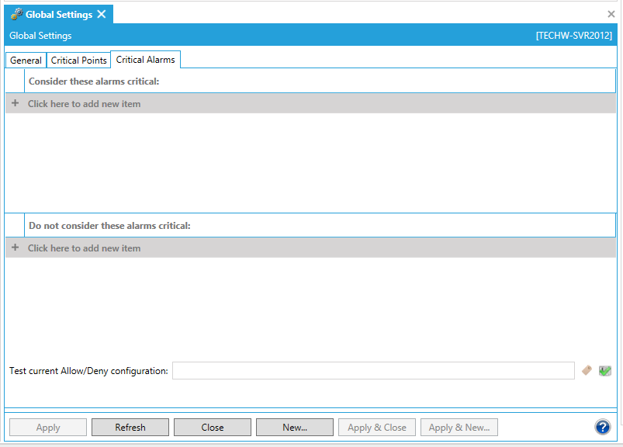Close the panel using top-right X
This screenshot has height=447, width=623.
(x=611, y=14)
